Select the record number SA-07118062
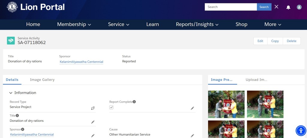307x138 pixels. pyautogui.click(x=32, y=43)
